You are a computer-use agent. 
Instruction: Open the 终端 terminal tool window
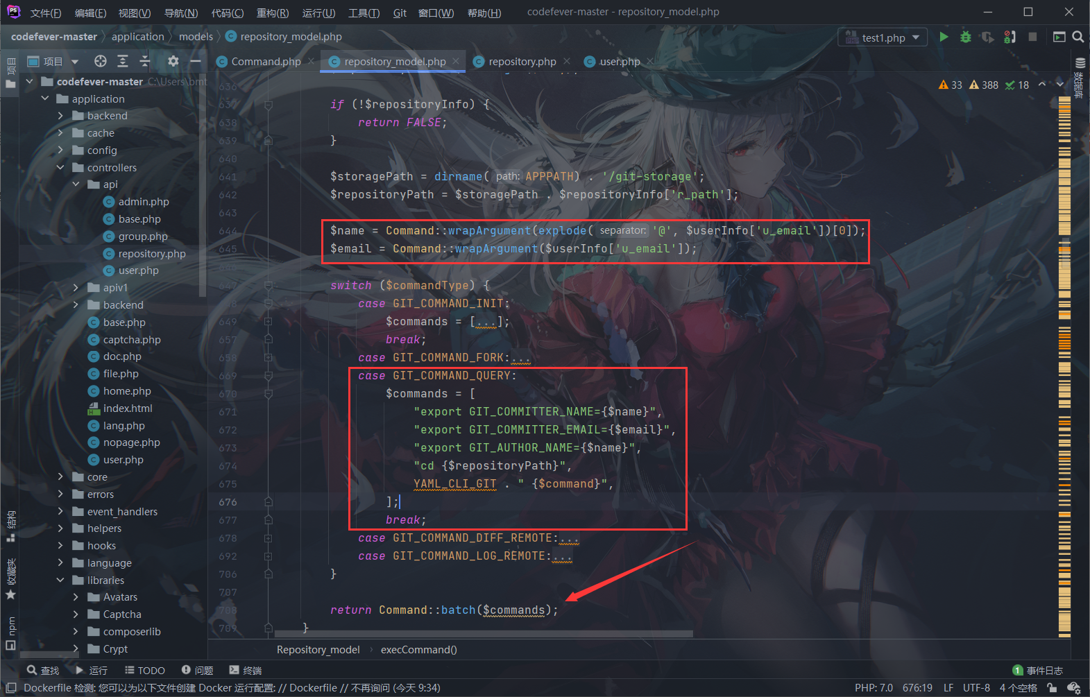pyautogui.click(x=246, y=670)
